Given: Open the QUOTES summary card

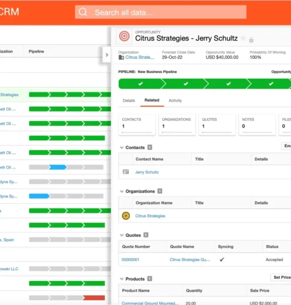Looking at the screenshot, I should tap(217, 125).
